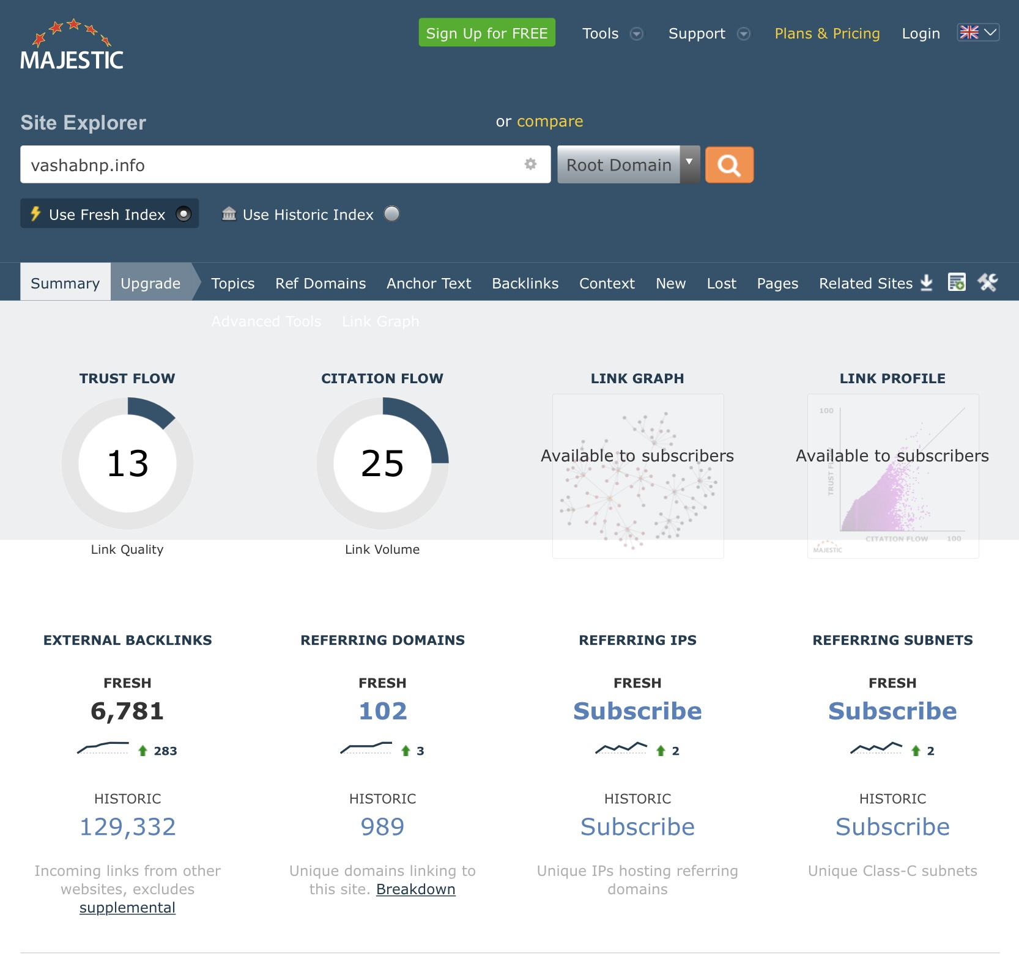Open the Root Domain scope dropdown arrow
Image resolution: width=1019 pixels, height=959 pixels.
pos(689,164)
